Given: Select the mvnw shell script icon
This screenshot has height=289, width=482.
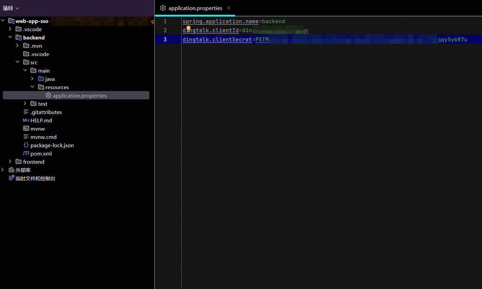Looking at the screenshot, I should click(26, 128).
